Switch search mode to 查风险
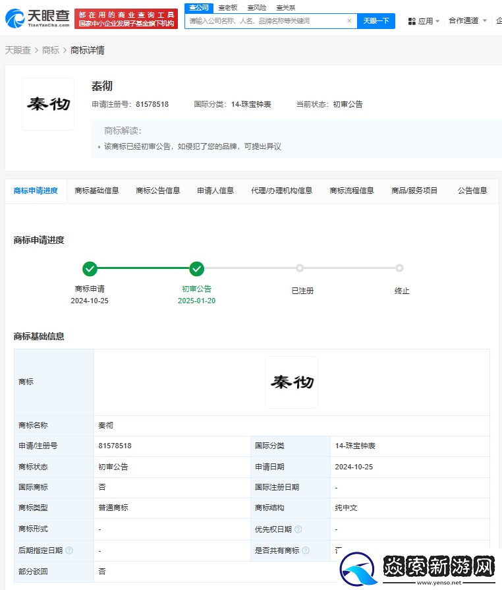Viewport: 502px width, 590px height. (257, 7)
